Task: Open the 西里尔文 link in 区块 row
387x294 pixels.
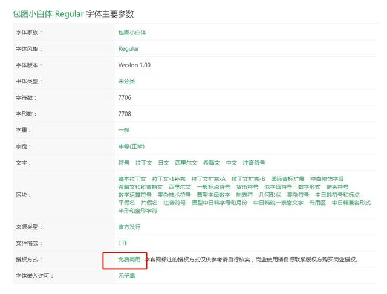Action: pyautogui.click(x=180, y=187)
